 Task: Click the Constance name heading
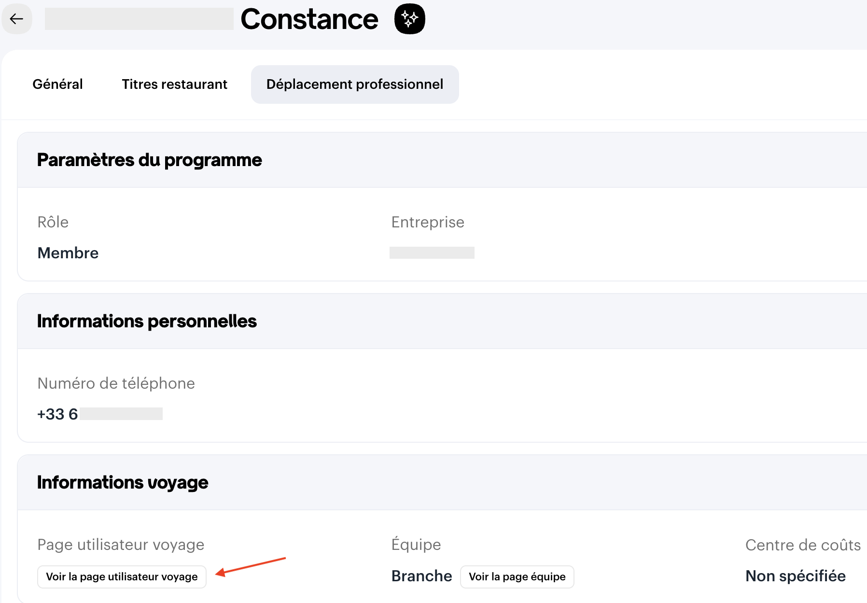pos(309,19)
